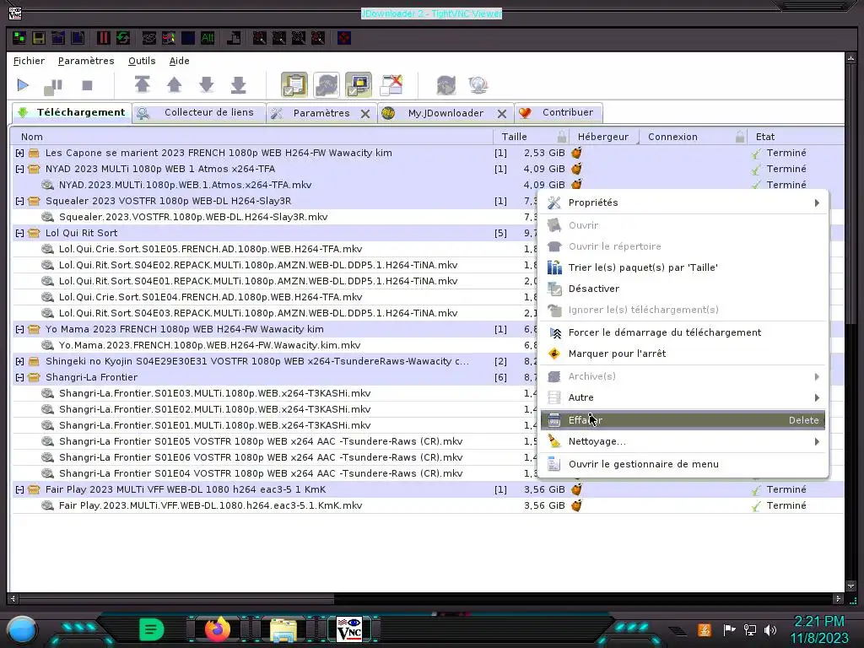Screen dimensions: 864x648
Task: Move selection to top of list
Action: click(x=142, y=85)
